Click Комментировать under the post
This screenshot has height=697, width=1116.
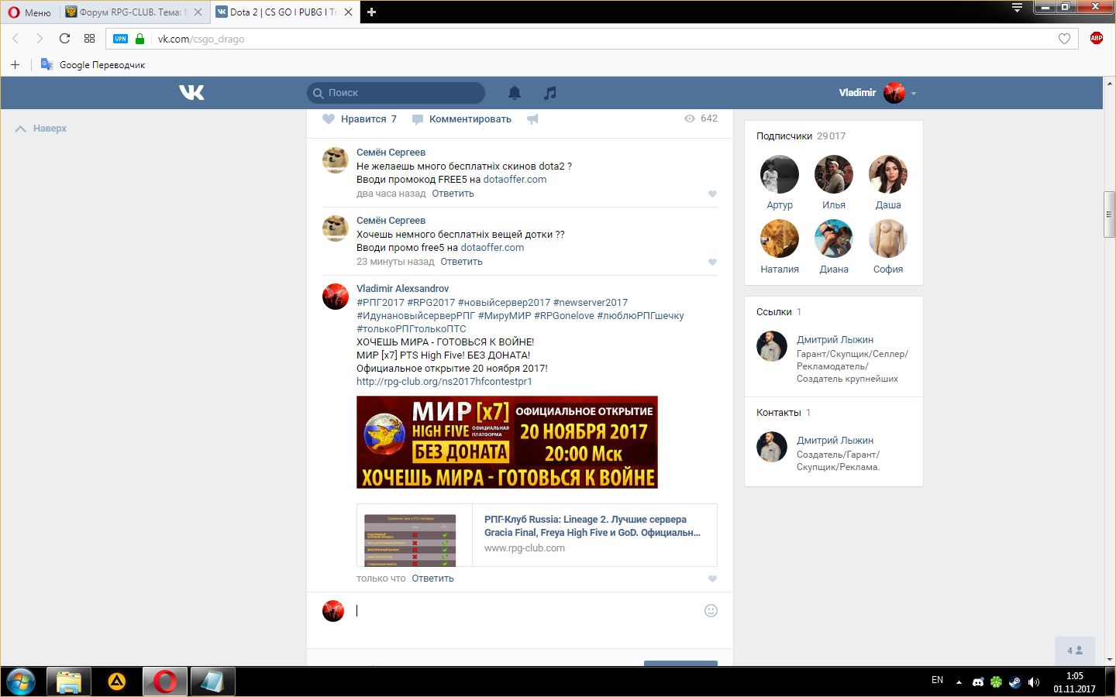pos(470,119)
